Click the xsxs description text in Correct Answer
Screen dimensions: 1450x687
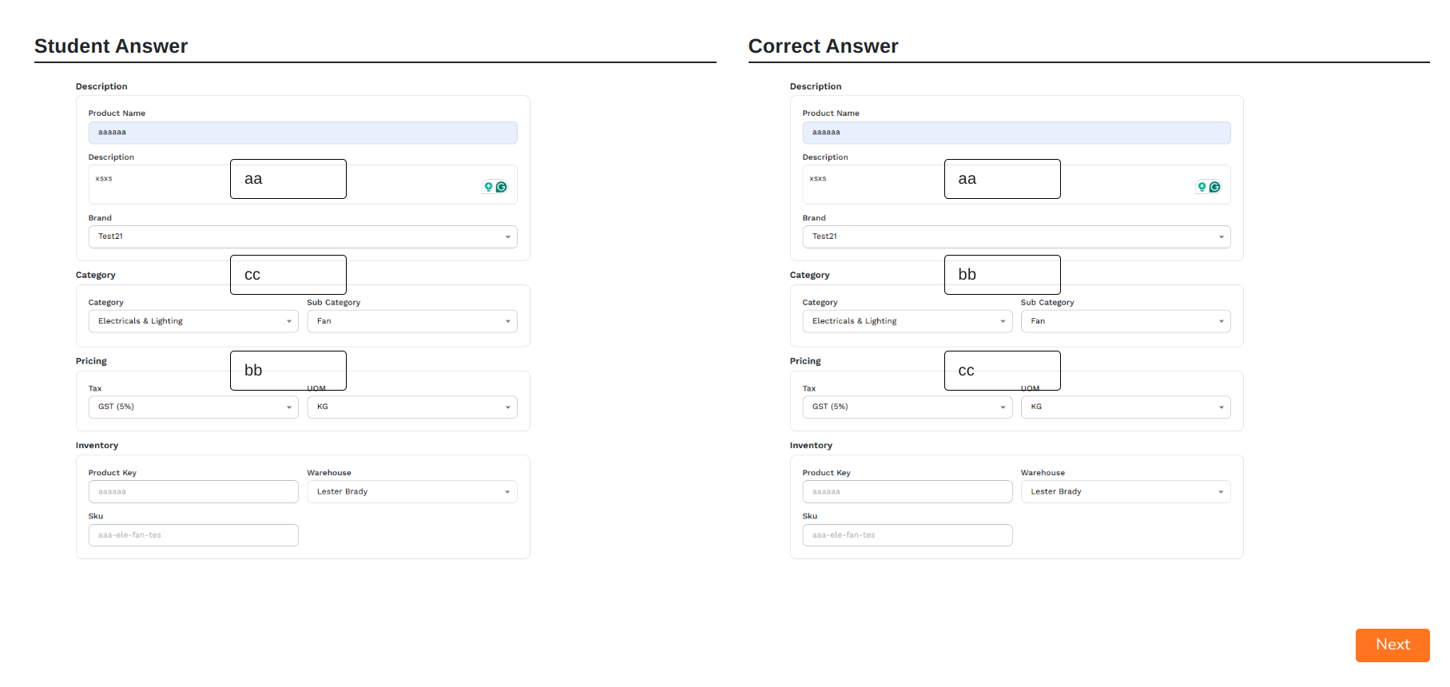(x=818, y=179)
